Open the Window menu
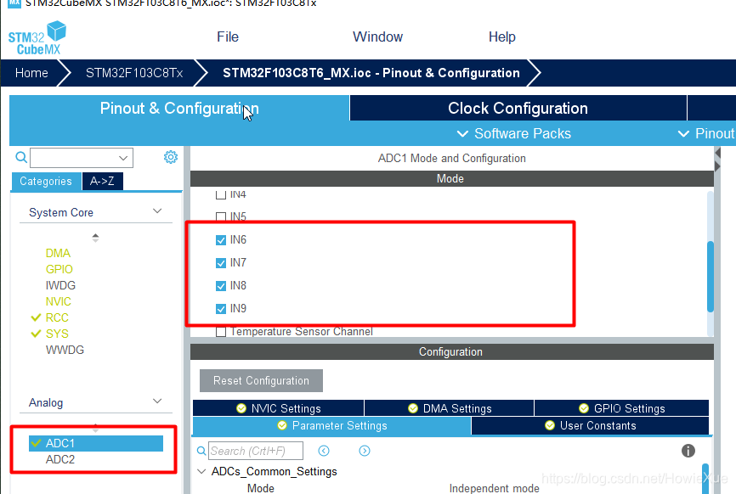736x494 pixels. 378,37
